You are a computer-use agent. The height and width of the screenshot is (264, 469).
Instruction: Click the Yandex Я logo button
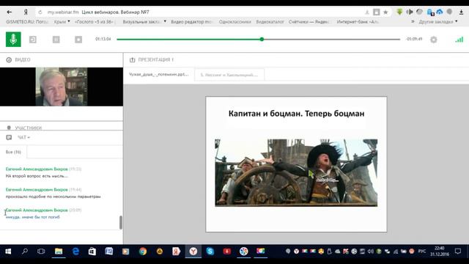(26, 12)
